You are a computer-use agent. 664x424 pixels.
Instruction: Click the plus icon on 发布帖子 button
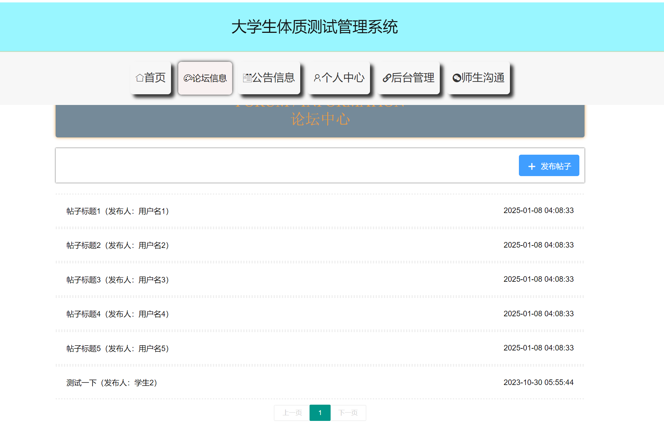point(531,166)
